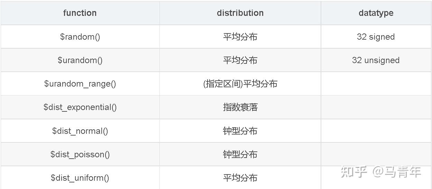
Task: Select 平均分布 in the $urandom() row
Action: pos(240,60)
